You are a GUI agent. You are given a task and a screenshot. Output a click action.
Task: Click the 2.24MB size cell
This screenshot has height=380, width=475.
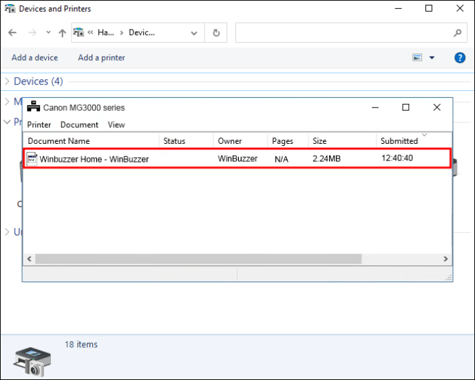[x=326, y=158]
